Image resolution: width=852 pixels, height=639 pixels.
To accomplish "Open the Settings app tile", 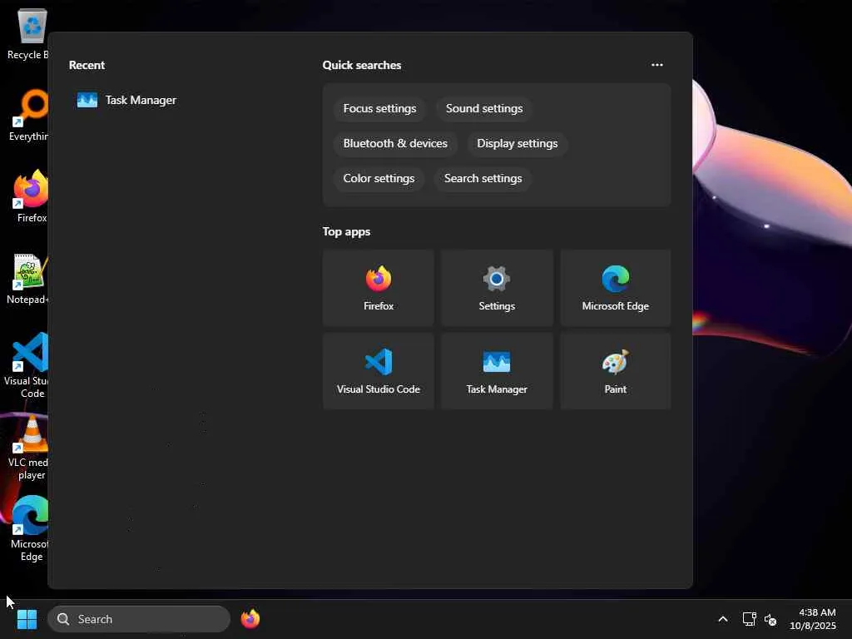I will (x=497, y=288).
